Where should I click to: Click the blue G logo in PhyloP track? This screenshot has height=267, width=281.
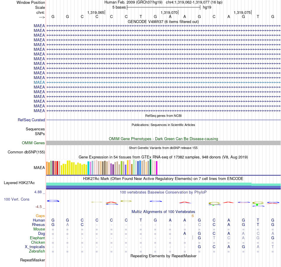pyautogui.click(x=53, y=201)
